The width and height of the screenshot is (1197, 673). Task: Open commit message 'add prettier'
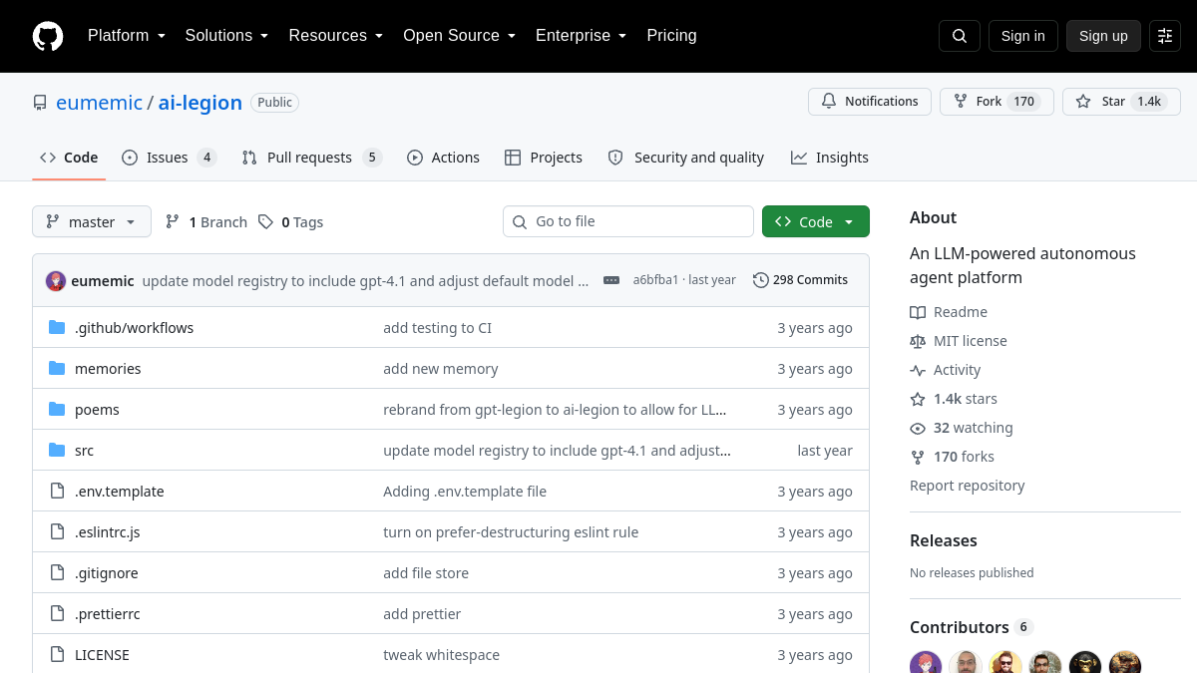[x=422, y=614]
